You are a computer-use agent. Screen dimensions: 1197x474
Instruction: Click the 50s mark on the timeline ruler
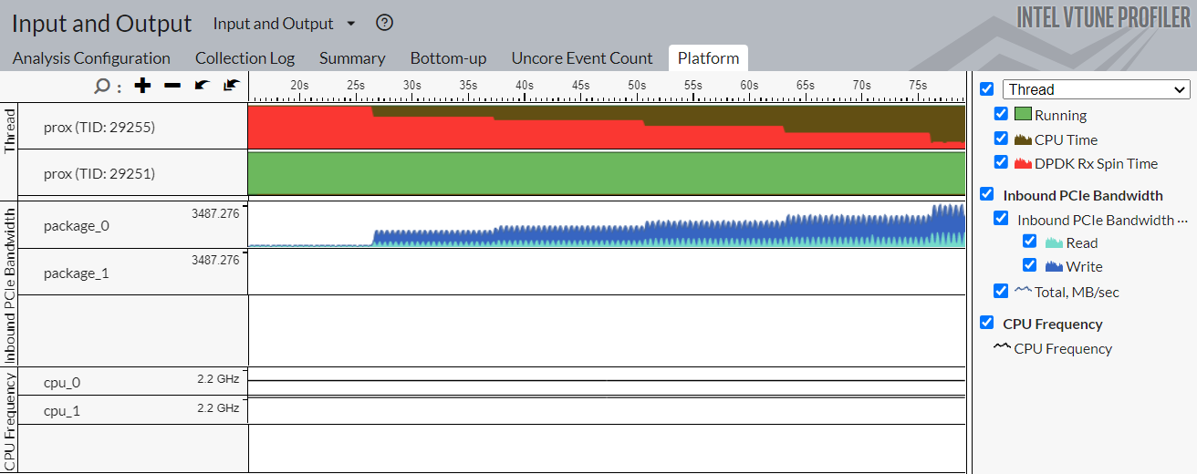pyautogui.click(x=637, y=85)
